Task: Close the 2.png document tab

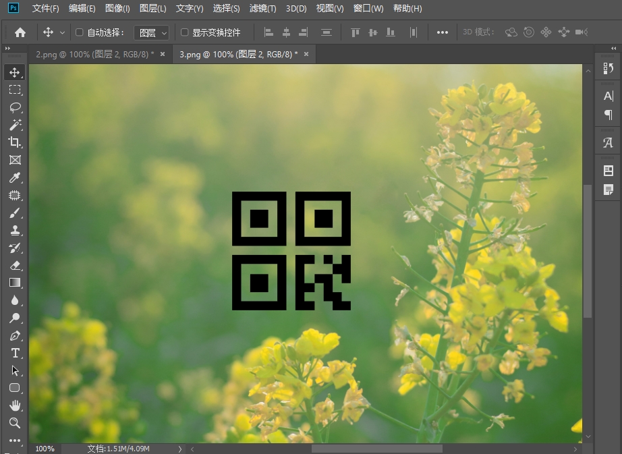Action: [163, 54]
